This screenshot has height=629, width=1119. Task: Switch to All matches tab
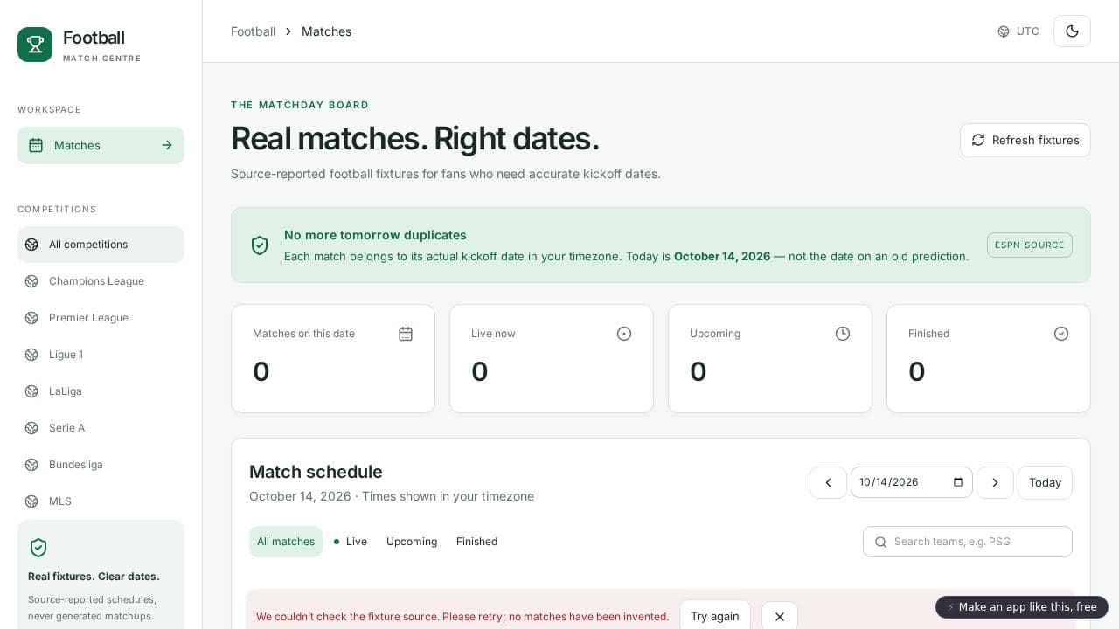click(x=286, y=542)
